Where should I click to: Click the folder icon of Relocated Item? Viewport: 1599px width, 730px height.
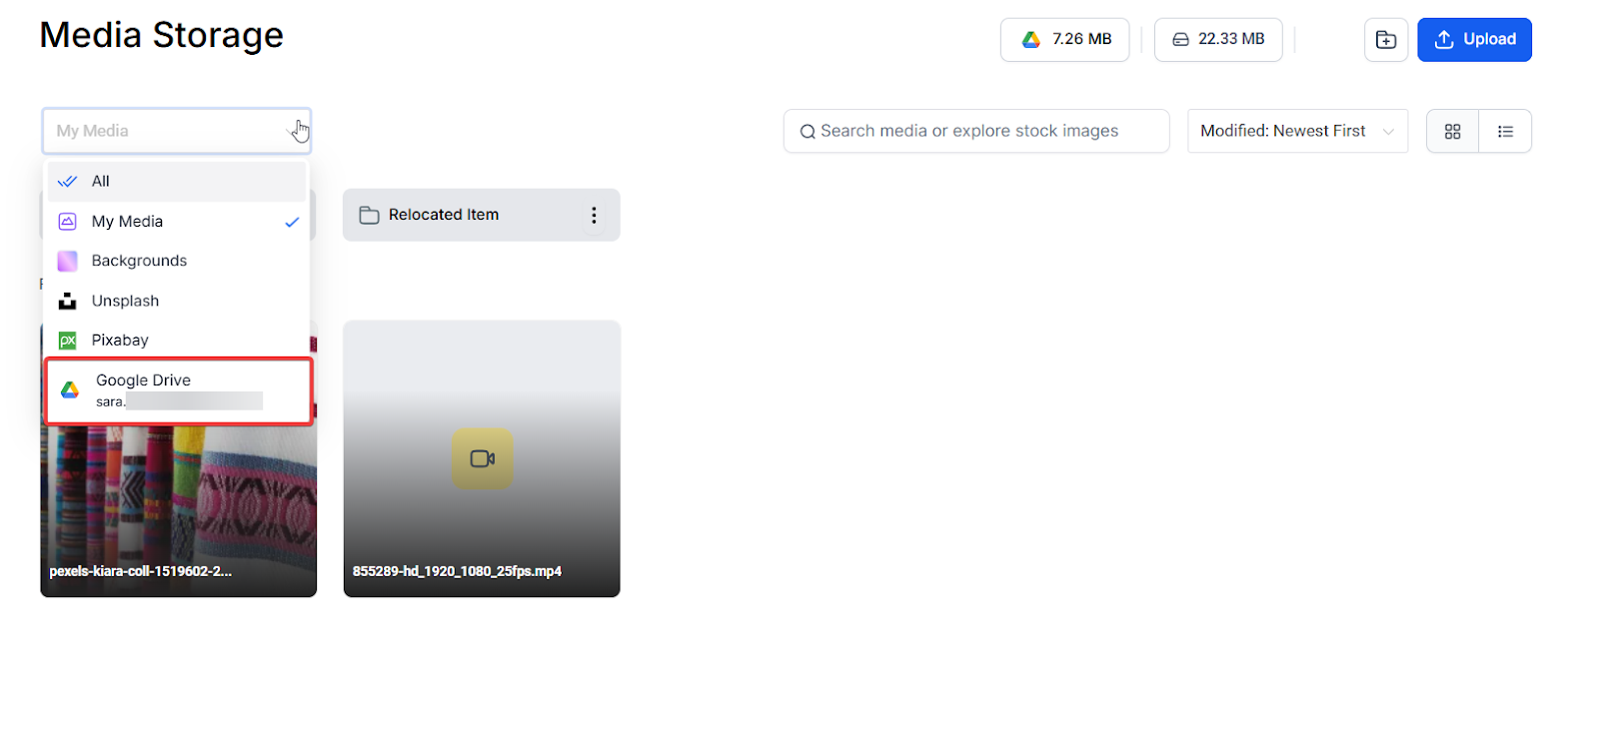(x=369, y=216)
